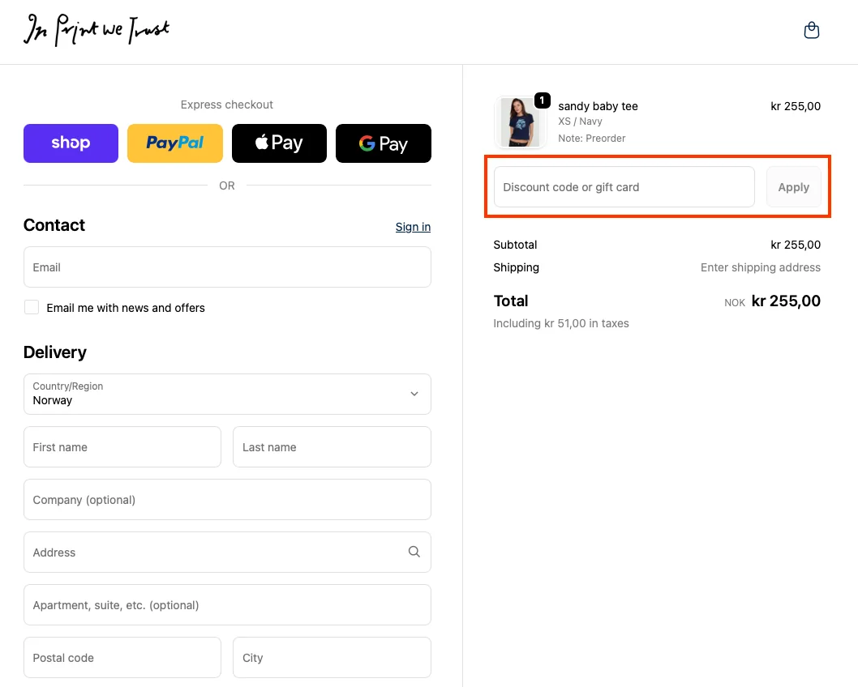Click the Last name field
Viewport: 858px width, 687px height.
click(332, 447)
